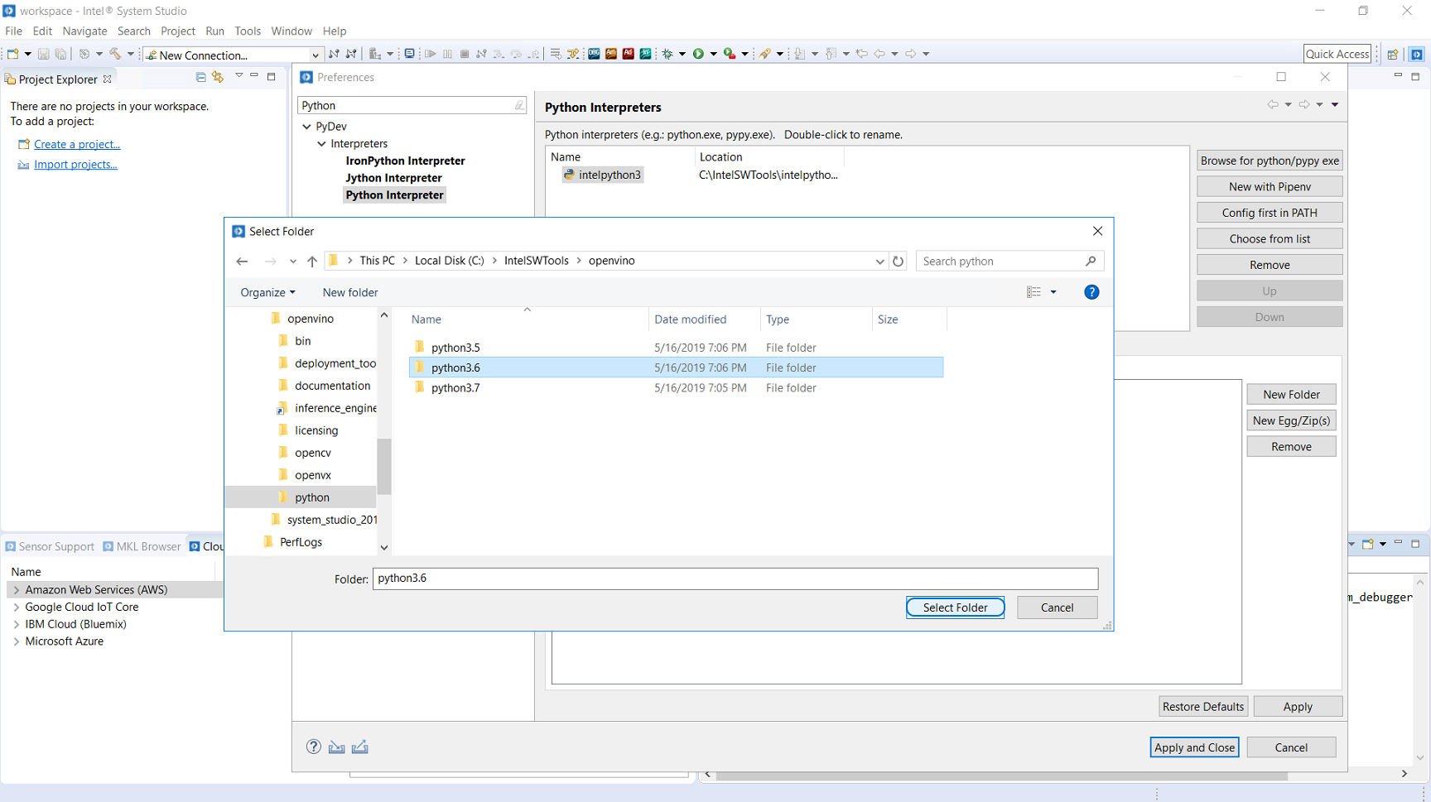Image resolution: width=1431 pixels, height=802 pixels.
Task: Select the opencv folder in tree
Action: pos(312,453)
